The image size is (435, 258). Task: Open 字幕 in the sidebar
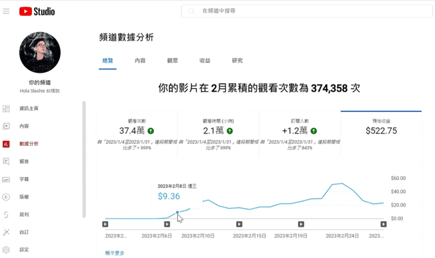[x=24, y=179]
